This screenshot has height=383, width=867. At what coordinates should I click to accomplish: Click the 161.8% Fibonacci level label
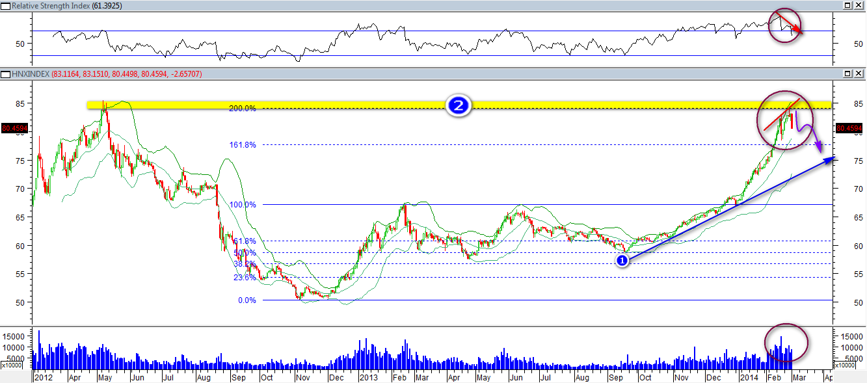pos(242,145)
